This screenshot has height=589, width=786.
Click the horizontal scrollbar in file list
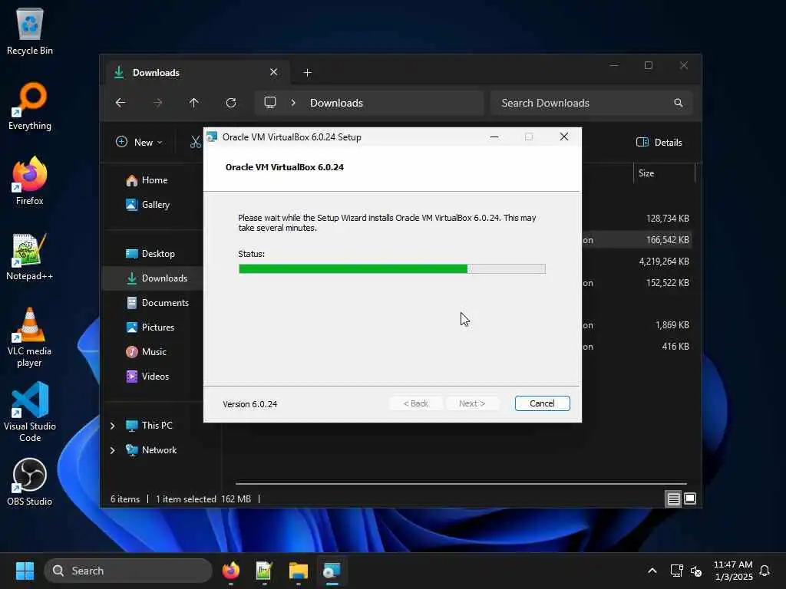pyautogui.click(x=461, y=484)
